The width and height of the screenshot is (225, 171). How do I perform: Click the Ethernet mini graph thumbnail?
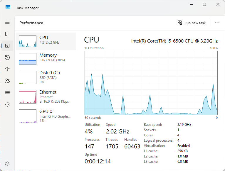27,97
